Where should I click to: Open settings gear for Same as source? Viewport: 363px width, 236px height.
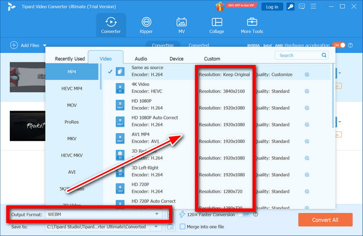click(x=307, y=74)
